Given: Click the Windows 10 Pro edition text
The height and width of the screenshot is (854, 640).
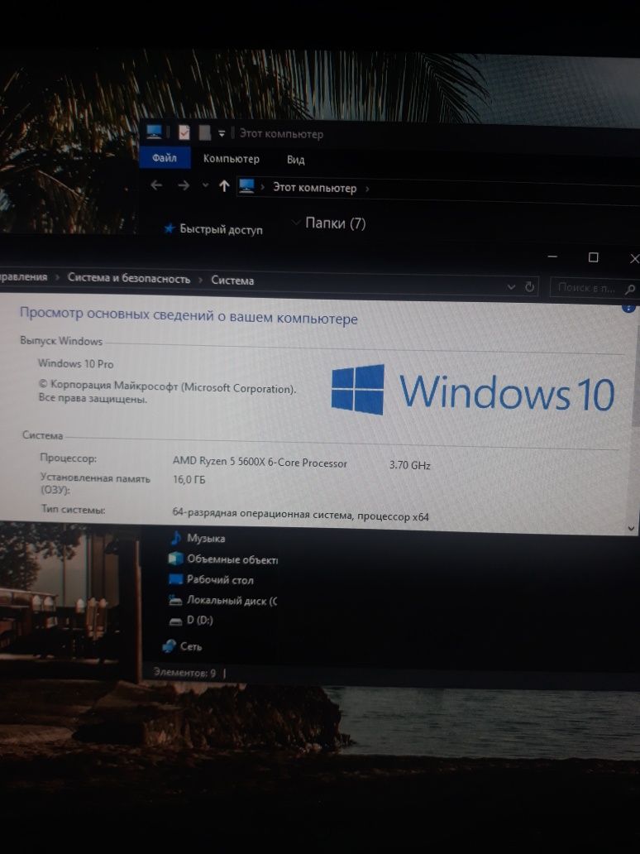Looking at the screenshot, I should point(75,363).
